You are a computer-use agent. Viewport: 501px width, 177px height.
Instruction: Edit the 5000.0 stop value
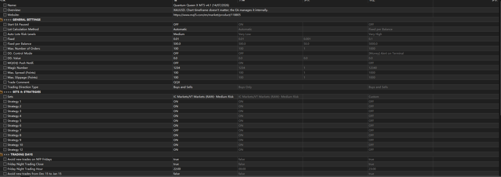(372, 43)
